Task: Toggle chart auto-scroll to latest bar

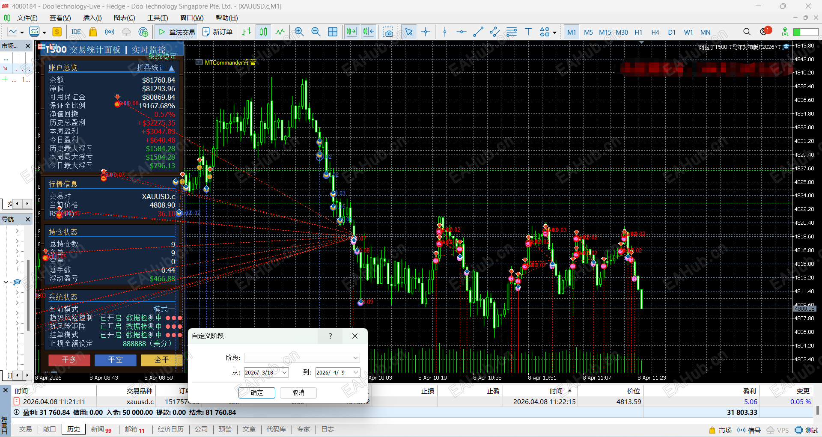Action: [x=351, y=32]
